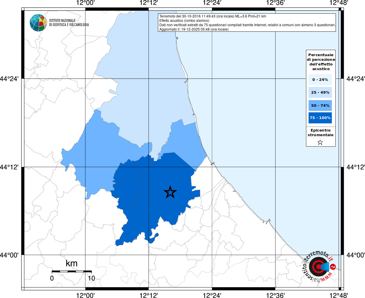Select the 25 - 49% legend swatch
Screen dimensions: 365x298
[x=320, y=93]
